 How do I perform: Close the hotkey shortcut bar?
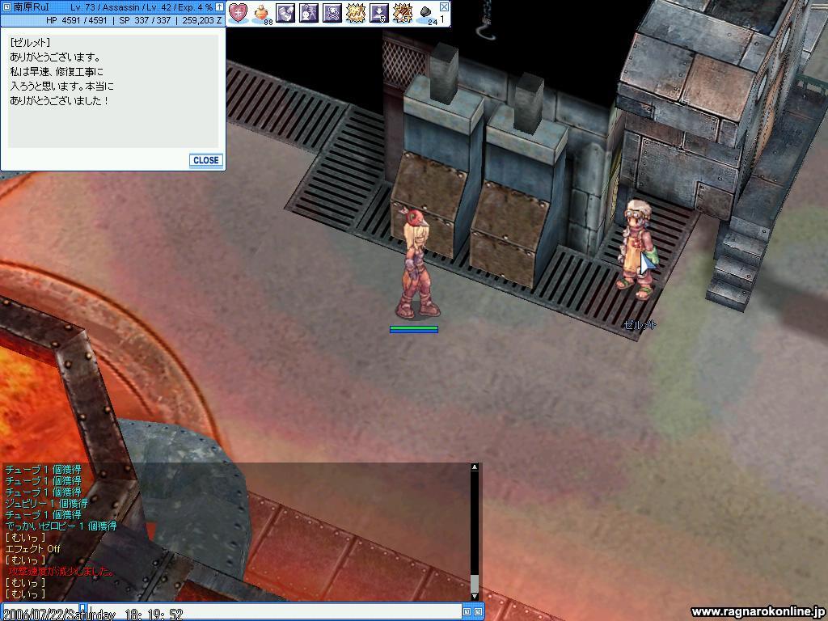tap(444, 6)
